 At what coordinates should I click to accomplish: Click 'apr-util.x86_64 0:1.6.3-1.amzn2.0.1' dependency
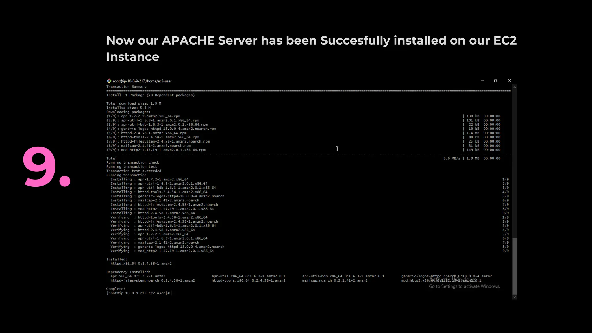(249, 276)
